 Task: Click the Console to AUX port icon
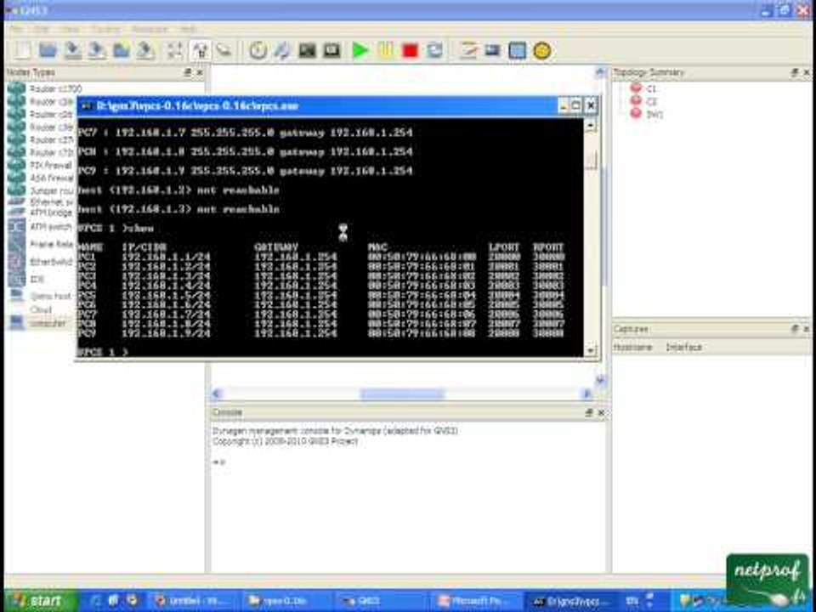click(332, 50)
